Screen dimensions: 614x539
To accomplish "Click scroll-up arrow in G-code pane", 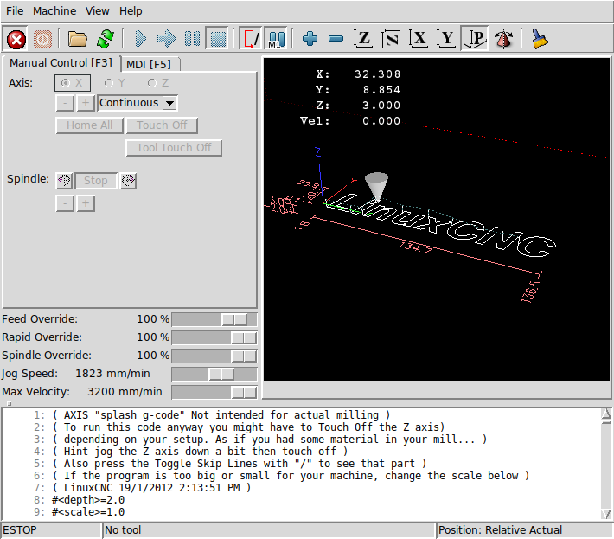I will pyautogui.click(x=606, y=414).
